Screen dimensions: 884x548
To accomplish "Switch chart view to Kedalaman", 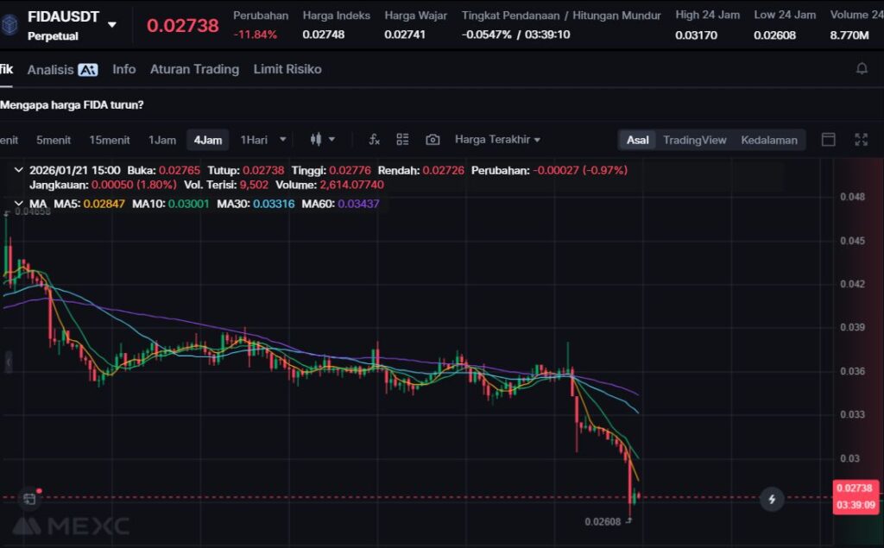I will (x=768, y=140).
